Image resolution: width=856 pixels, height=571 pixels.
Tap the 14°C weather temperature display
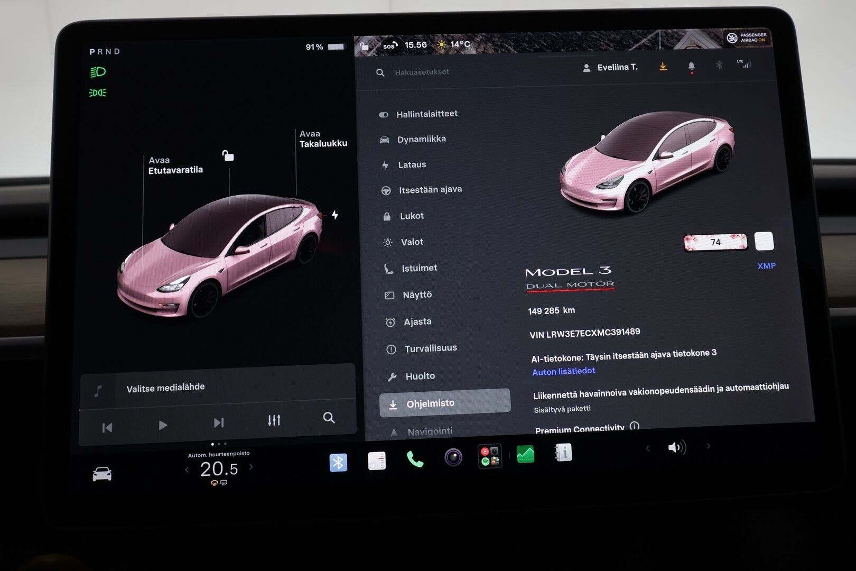454,44
